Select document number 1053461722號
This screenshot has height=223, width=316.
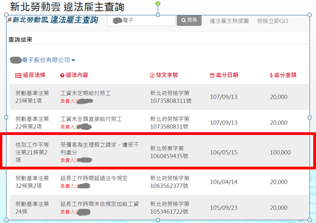169,211
